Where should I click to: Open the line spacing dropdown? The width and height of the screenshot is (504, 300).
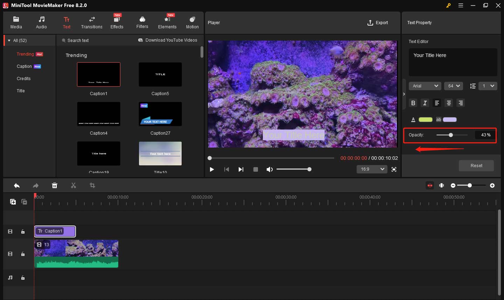[x=488, y=86]
